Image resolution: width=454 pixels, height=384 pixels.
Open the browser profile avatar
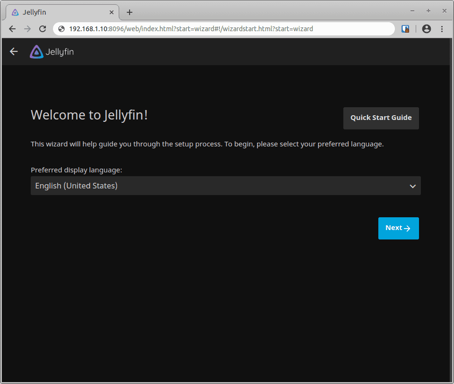tap(426, 29)
